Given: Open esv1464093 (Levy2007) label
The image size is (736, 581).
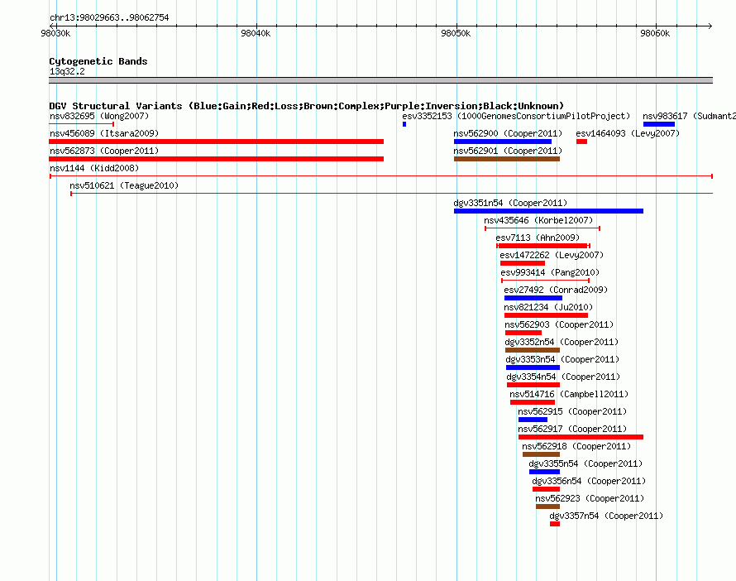Looking at the screenshot, I should click(628, 133).
